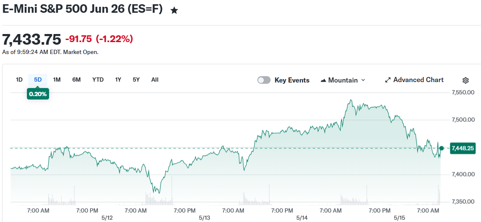
Task: Show the All time range
Action: (x=155, y=80)
